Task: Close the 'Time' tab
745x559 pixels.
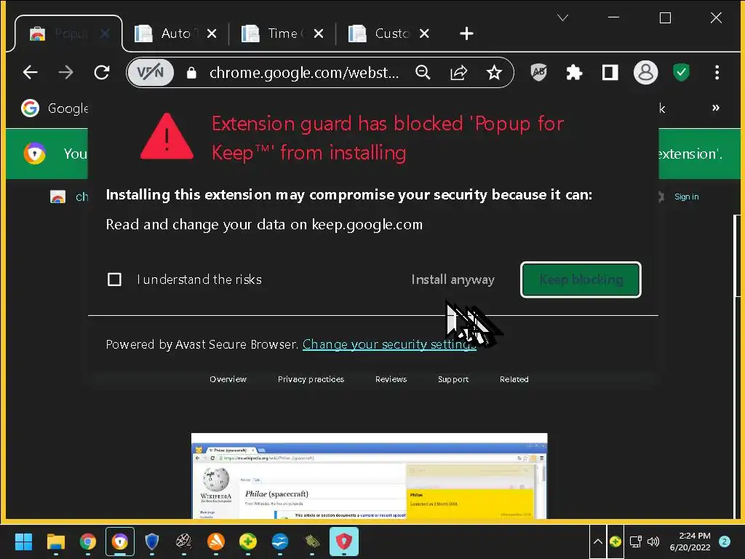Action: tap(319, 33)
